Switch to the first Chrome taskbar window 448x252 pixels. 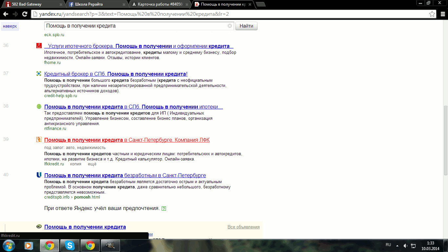(50, 245)
